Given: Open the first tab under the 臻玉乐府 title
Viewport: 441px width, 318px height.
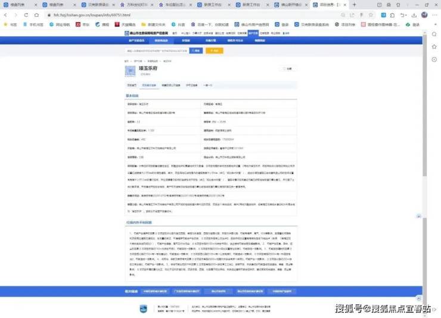Looking at the screenshot, I should (x=132, y=85).
